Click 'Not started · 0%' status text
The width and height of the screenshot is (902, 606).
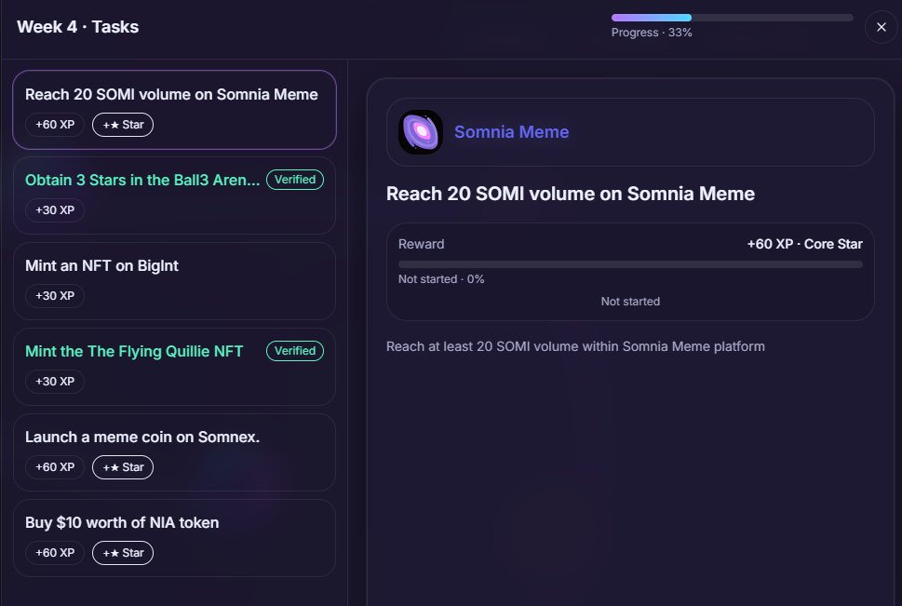(441, 279)
